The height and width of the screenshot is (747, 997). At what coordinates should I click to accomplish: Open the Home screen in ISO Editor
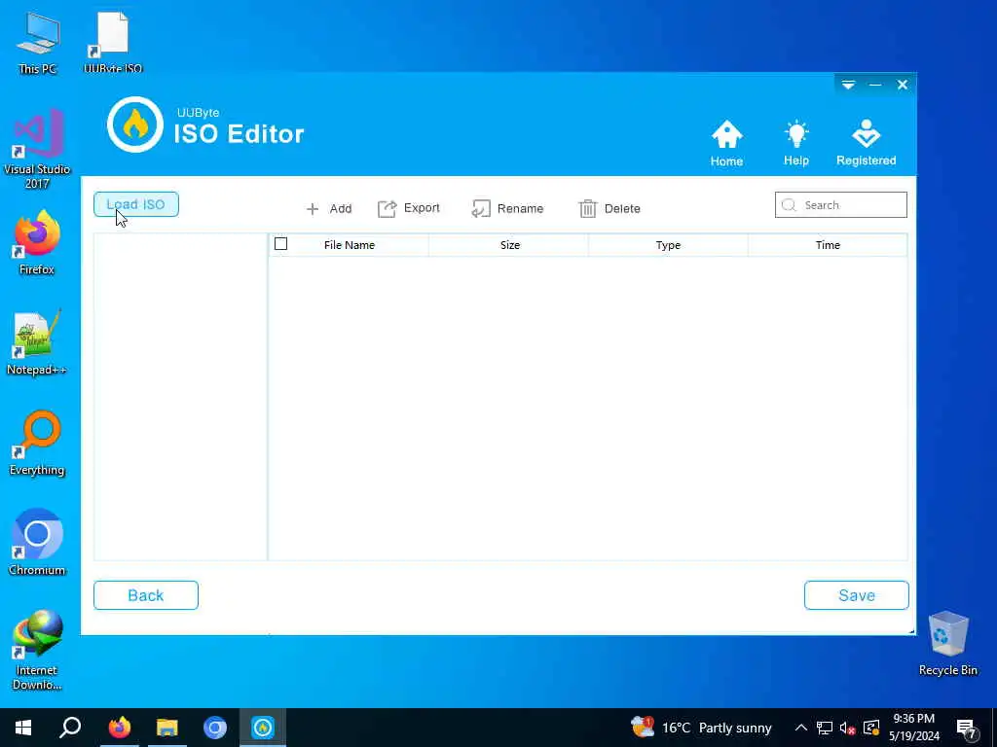click(726, 143)
